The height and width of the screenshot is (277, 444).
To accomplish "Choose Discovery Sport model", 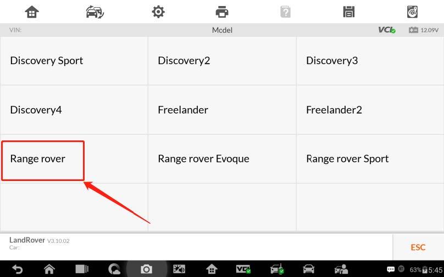I will tap(74, 61).
